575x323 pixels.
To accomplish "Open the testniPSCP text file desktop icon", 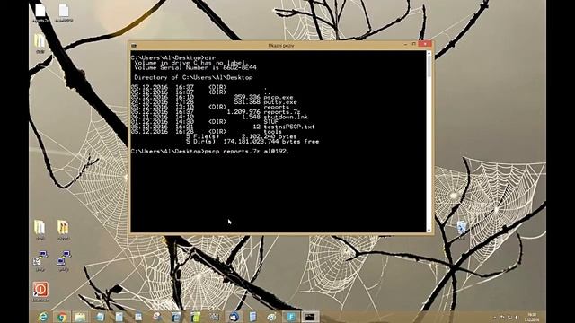I will point(64,13).
